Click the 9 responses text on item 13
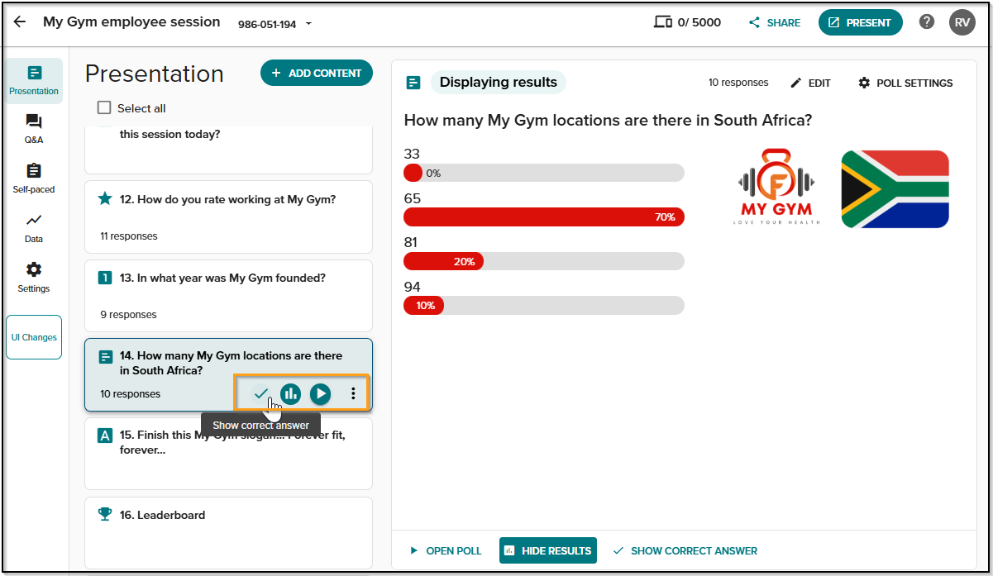Image resolution: width=993 pixels, height=576 pixels. [128, 315]
